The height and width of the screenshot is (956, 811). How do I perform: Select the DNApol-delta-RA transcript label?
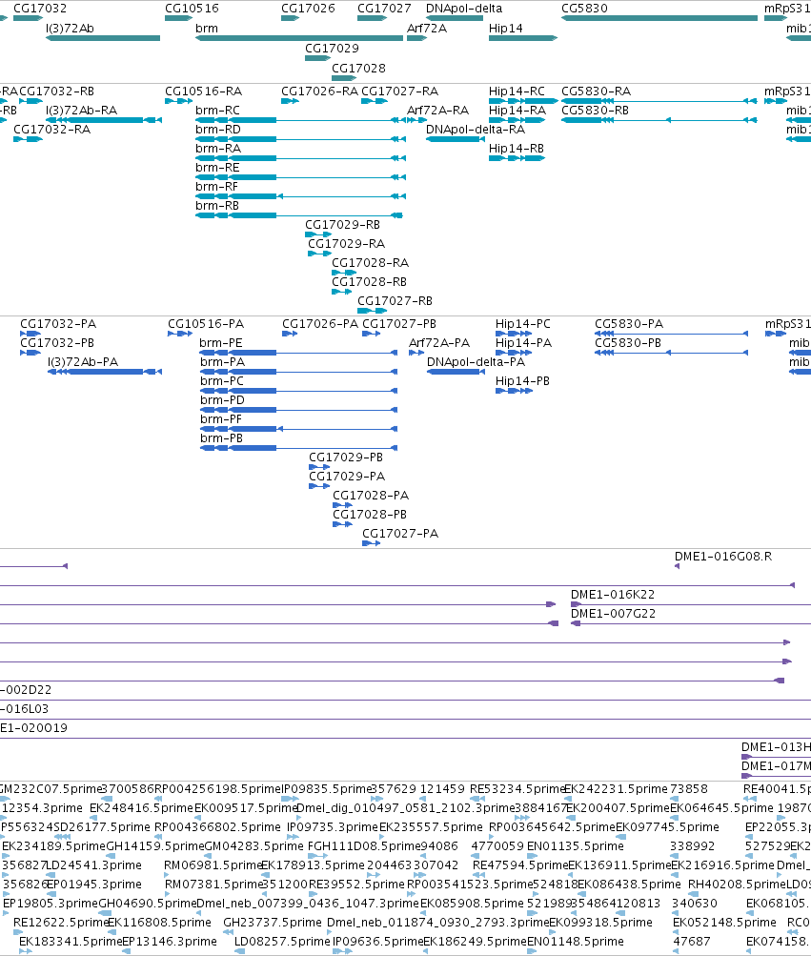click(475, 130)
